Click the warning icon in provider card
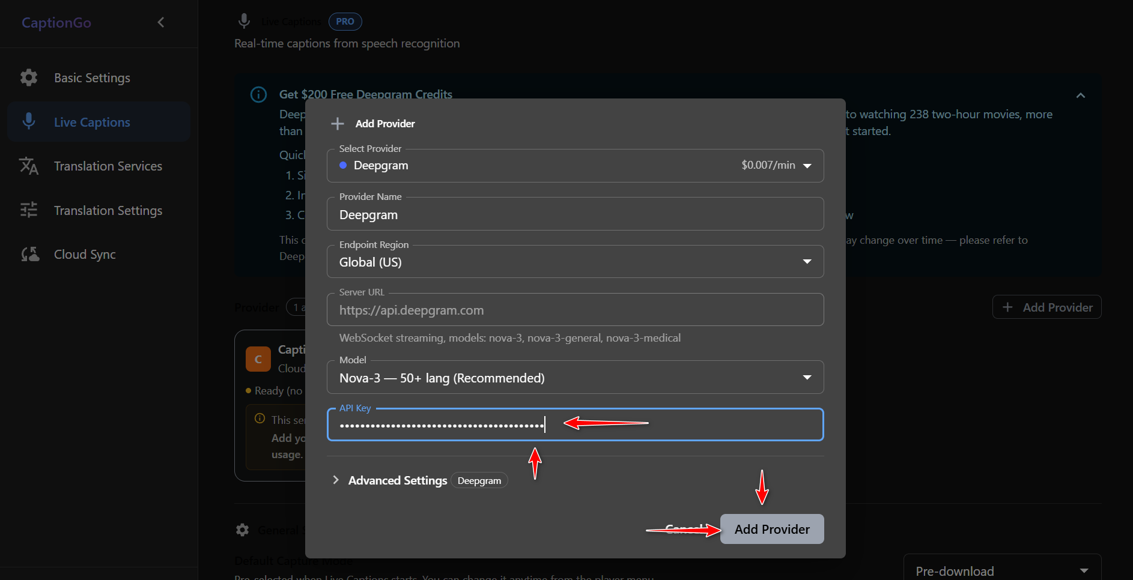Viewport: 1133px width, 580px height. point(260,418)
